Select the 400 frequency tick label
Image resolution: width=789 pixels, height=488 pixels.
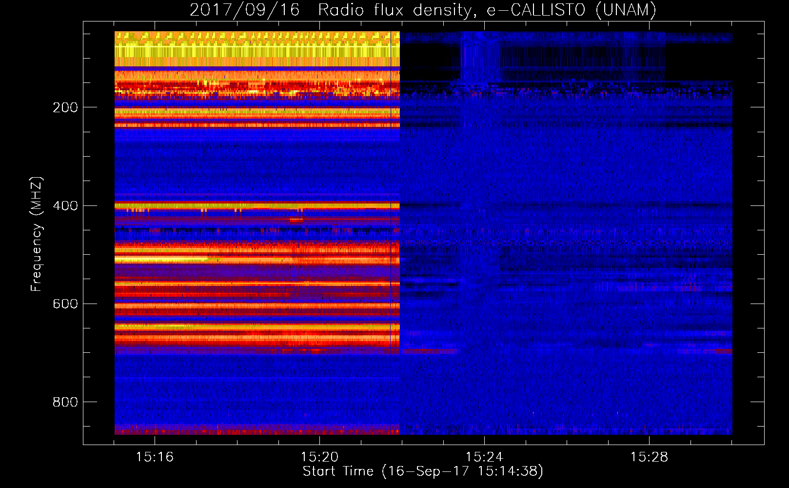tap(65, 205)
